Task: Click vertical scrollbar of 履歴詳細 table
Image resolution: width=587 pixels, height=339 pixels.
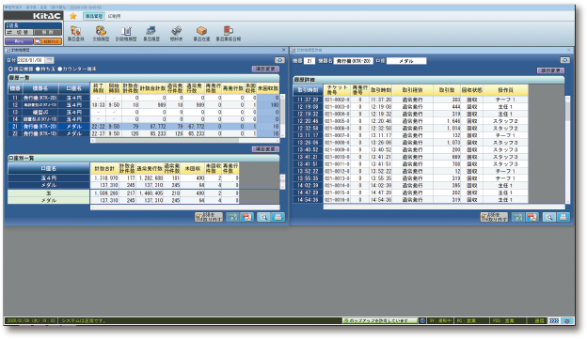Action: click(567, 149)
